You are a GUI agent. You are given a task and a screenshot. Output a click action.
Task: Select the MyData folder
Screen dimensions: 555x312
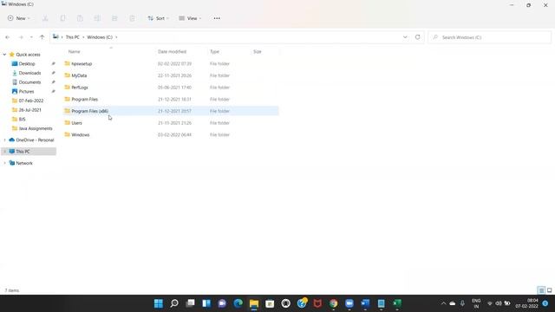point(171,75)
